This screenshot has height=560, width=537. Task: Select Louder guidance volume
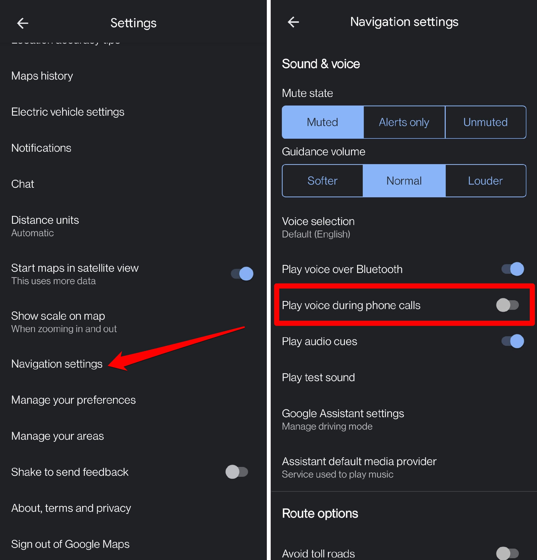(485, 180)
